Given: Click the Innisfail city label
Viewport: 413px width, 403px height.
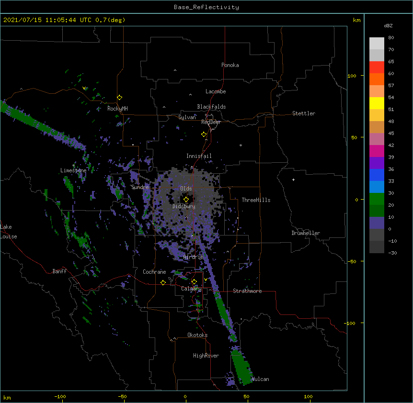Looking at the screenshot, I should click(199, 156).
